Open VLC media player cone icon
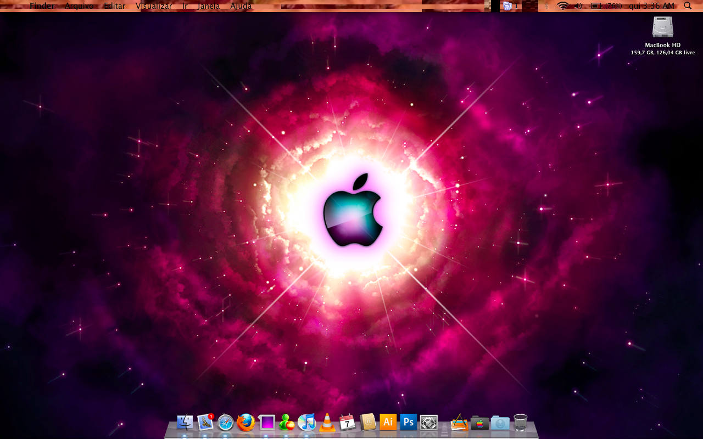The image size is (703, 439). pos(327,423)
